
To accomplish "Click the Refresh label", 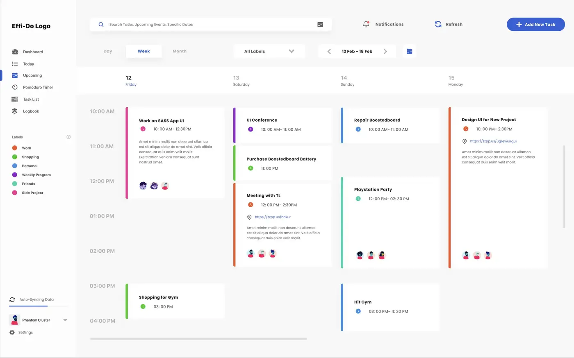I will coord(454,25).
